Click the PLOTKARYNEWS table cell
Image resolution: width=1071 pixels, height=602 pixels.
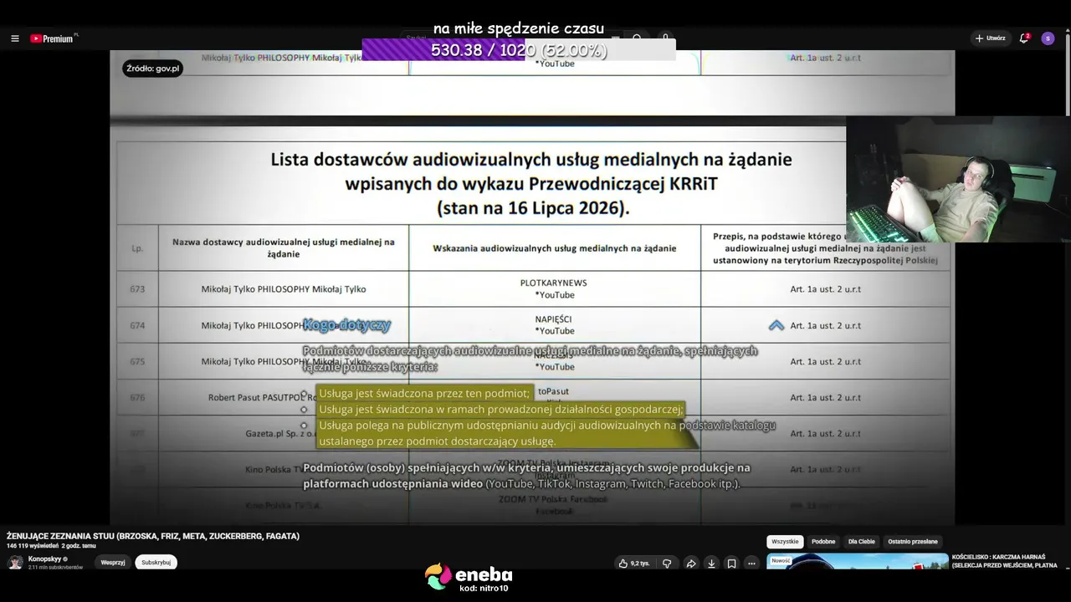coord(555,289)
